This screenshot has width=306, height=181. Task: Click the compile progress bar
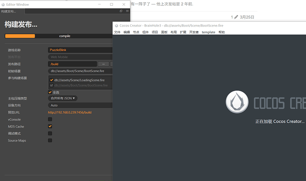click(x=59, y=36)
